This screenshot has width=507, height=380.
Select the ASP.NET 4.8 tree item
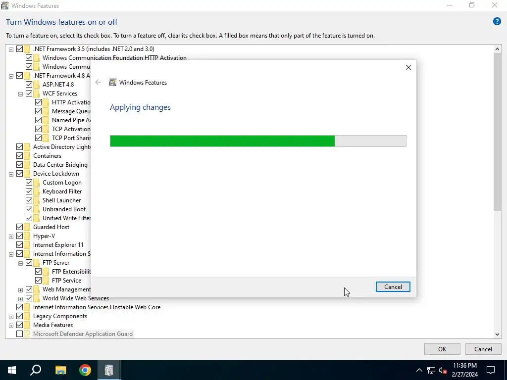coord(58,84)
